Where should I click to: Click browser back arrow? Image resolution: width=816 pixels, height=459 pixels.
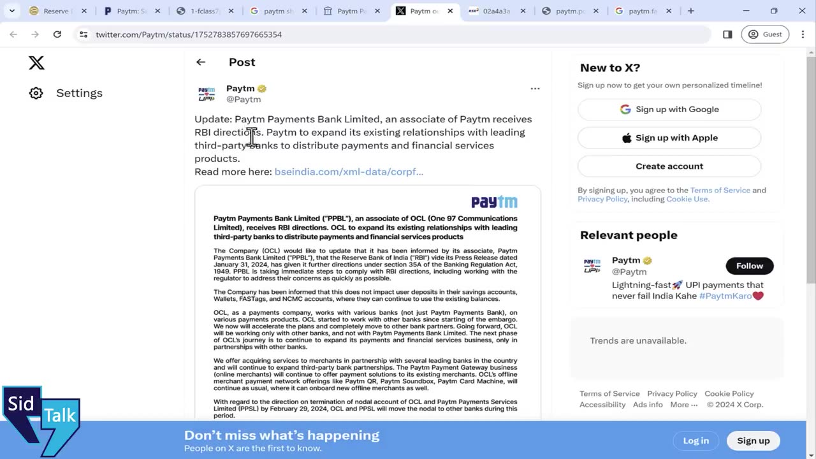[13, 34]
